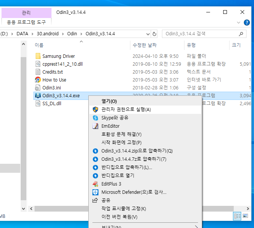Click the share icon next to 공유
254x228 pixels.
(95, 200)
